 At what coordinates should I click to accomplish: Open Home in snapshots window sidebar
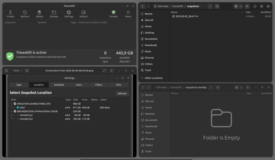pos(148,26)
